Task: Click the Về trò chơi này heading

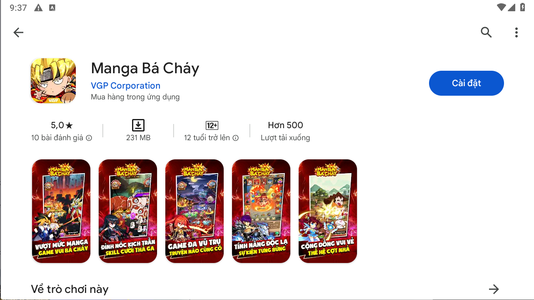Action: point(70,289)
